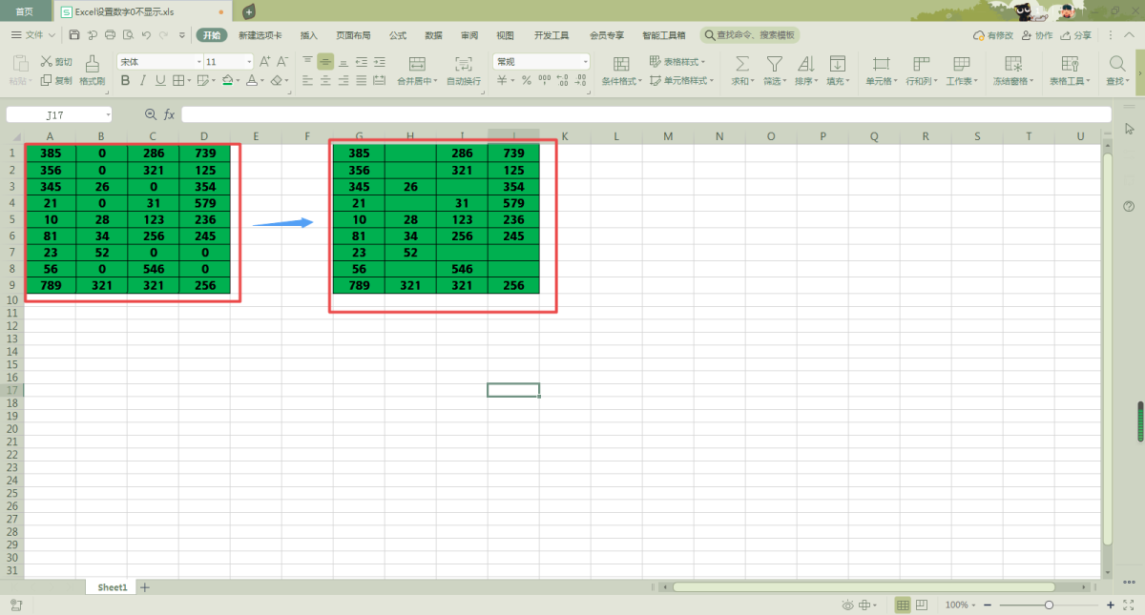1145x615 pixels.
Task: Click the AutoSum (求和) sigma icon
Action: tap(741, 64)
